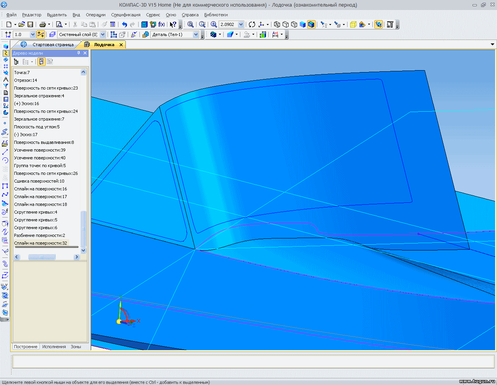Open the Спецификация menu
The image size is (497, 385).
[126, 15]
